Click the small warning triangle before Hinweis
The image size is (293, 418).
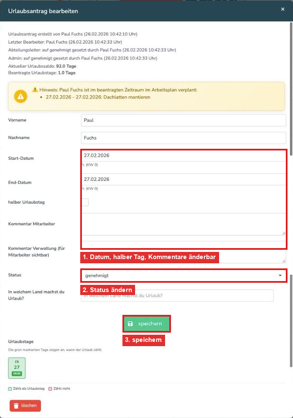[35, 90]
